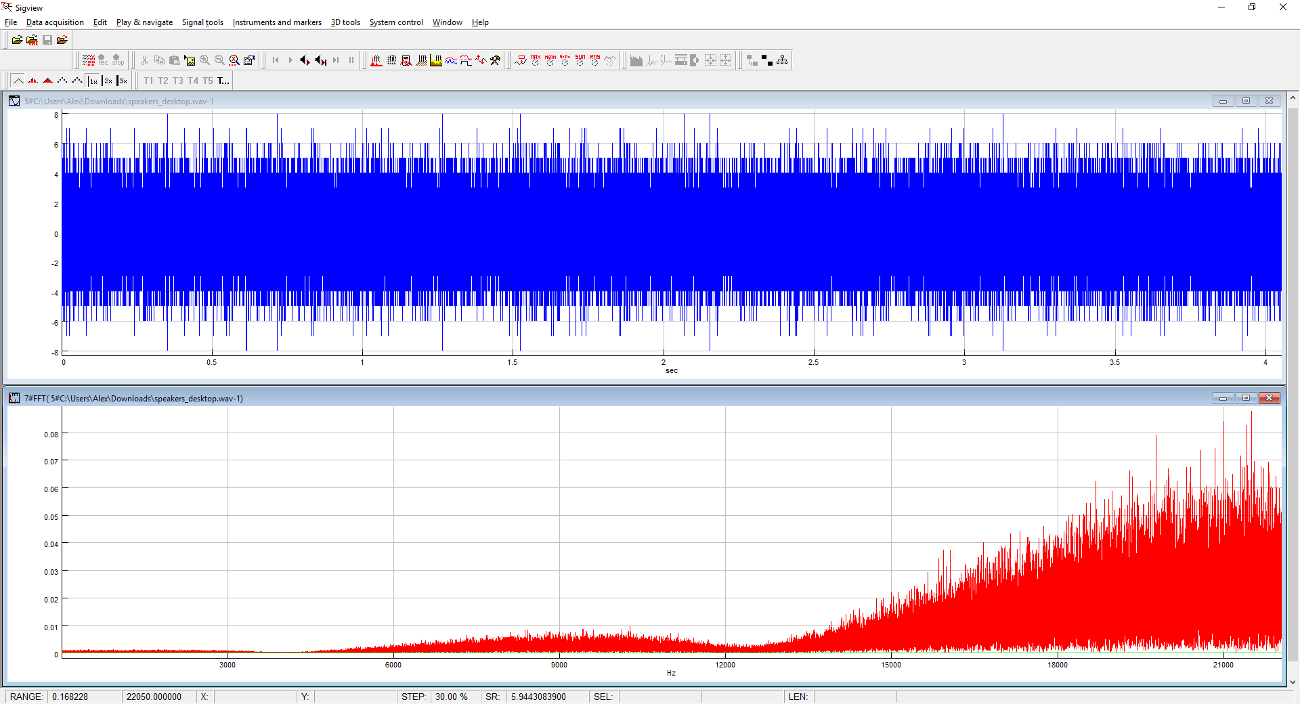Click the SUM instrument dial icon

(x=580, y=60)
